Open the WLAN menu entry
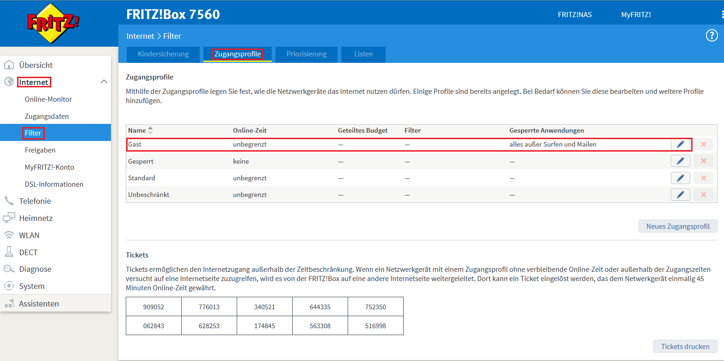This screenshot has height=361, width=724. pos(29,235)
